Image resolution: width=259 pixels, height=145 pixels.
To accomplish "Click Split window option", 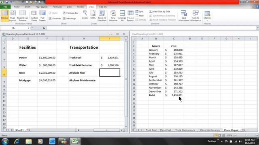I will (139, 12).
